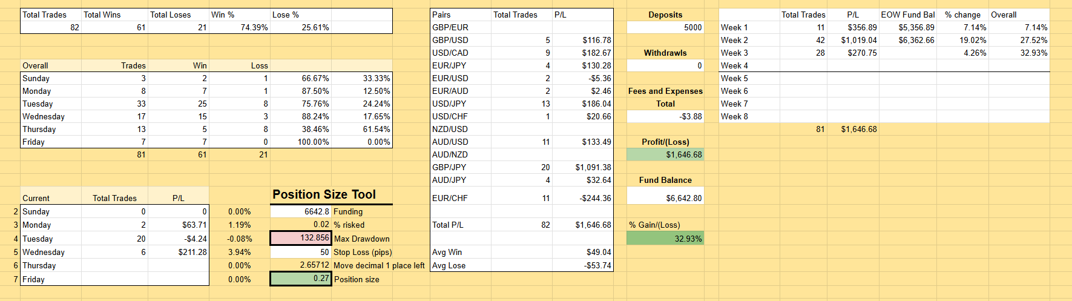Select the Withdrawls value cell showing 0
Viewport: 1072px width, 301px height.
click(x=665, y=65)
